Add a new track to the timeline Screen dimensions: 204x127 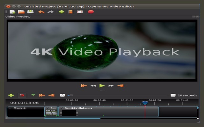point(11,95)
